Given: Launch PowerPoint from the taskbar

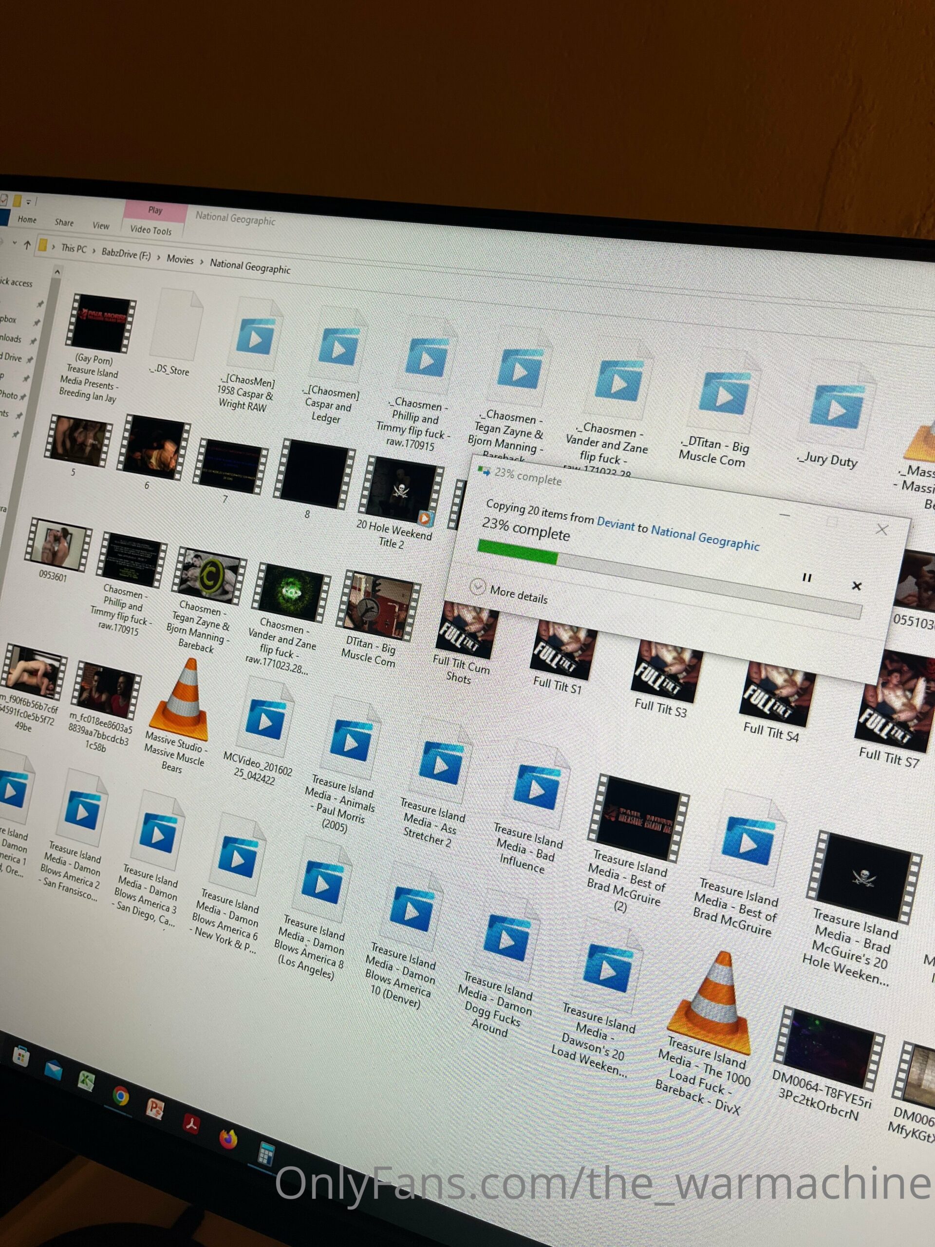Looking at the screenshot, I should [x=155, y=1110].
